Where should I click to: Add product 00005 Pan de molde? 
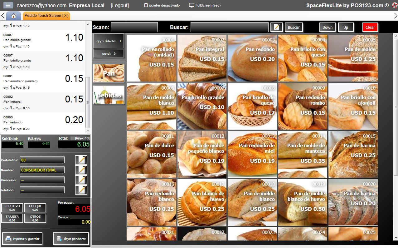[353, 58]
